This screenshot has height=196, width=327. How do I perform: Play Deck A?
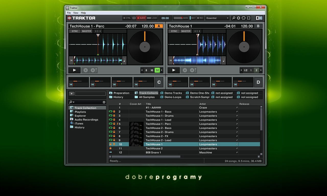75,70
